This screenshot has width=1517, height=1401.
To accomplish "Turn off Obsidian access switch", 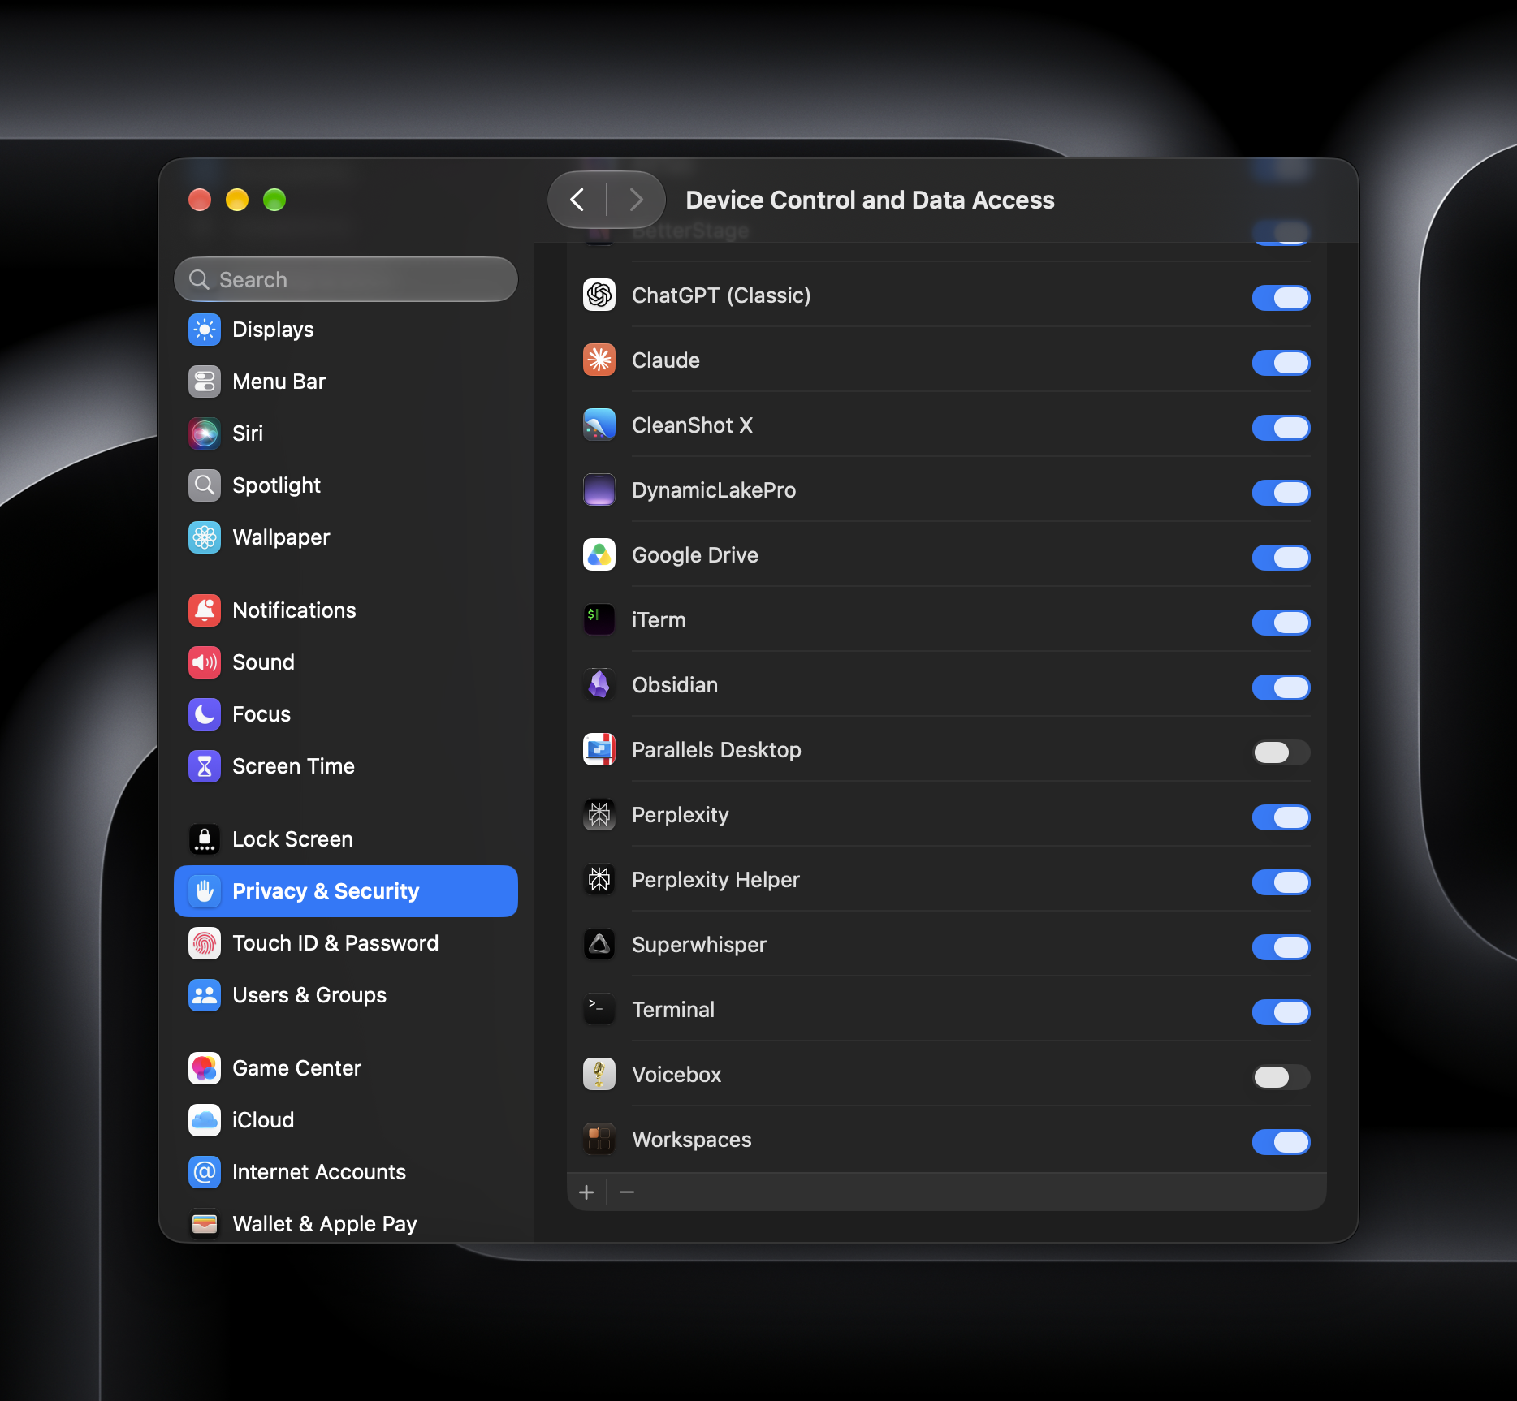I will coord(1281,688).
